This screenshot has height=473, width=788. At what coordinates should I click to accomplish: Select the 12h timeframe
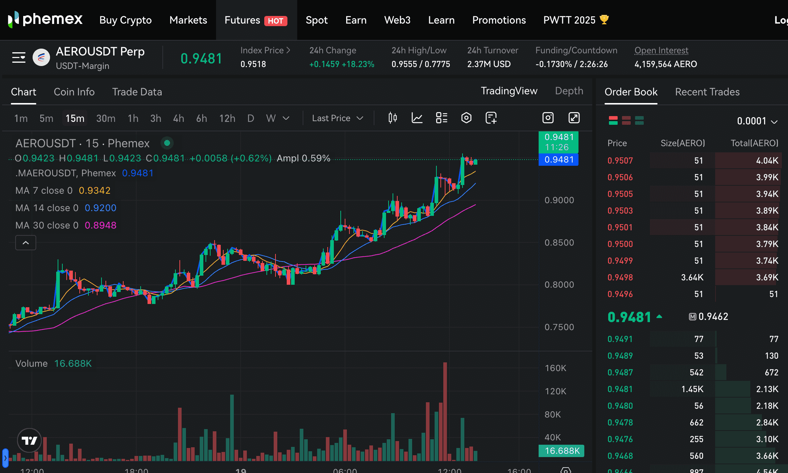point(227,118)
